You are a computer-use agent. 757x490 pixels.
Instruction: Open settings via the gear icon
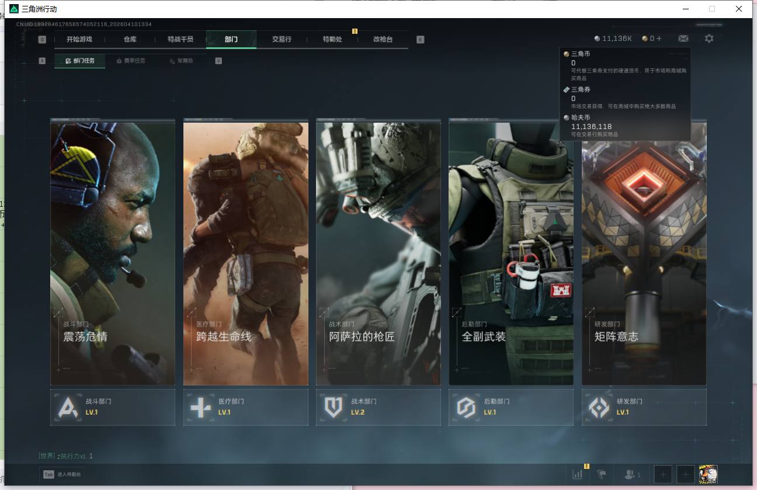[709, 39]
